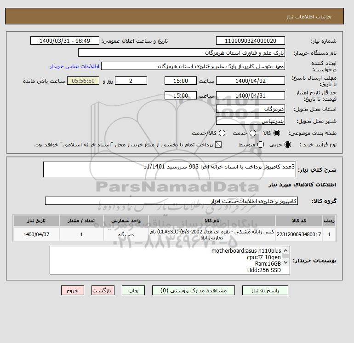Click the Hdd:256 SSD line
Image resolution: width=354 pixels, height=343 pixels.
point(264,270)
